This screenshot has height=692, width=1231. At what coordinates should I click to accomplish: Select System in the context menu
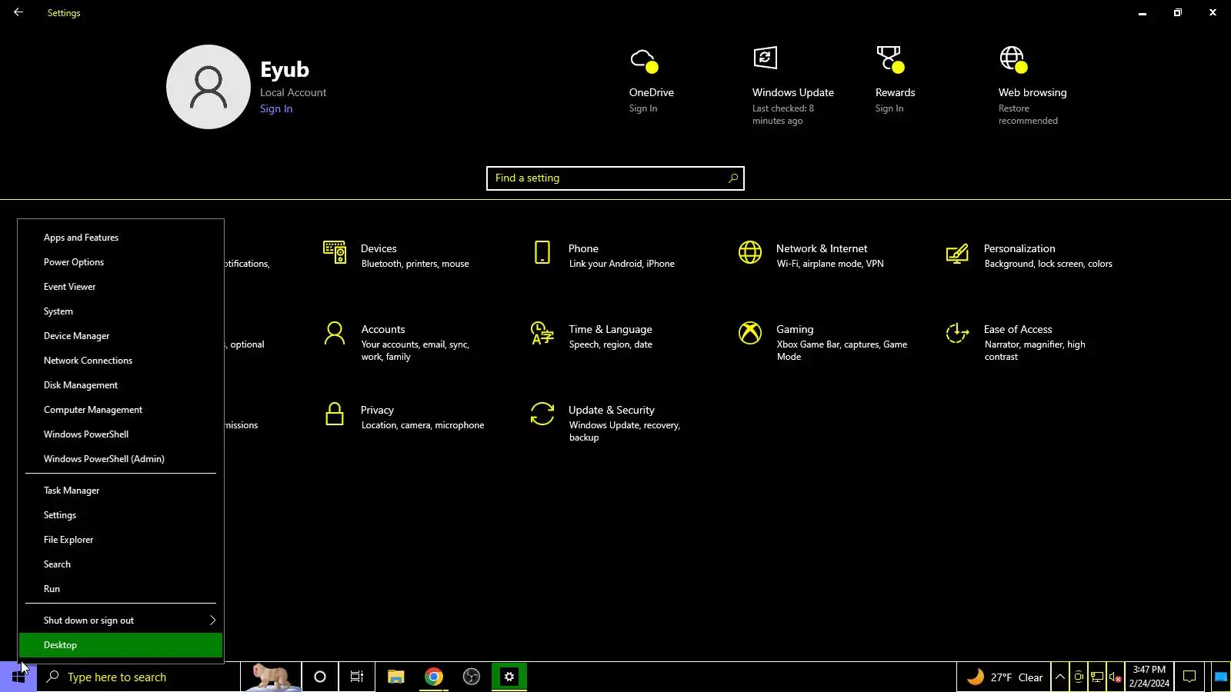121,311
